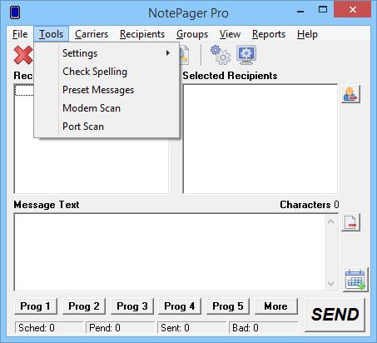Open the Help menu

click(307, 34)
